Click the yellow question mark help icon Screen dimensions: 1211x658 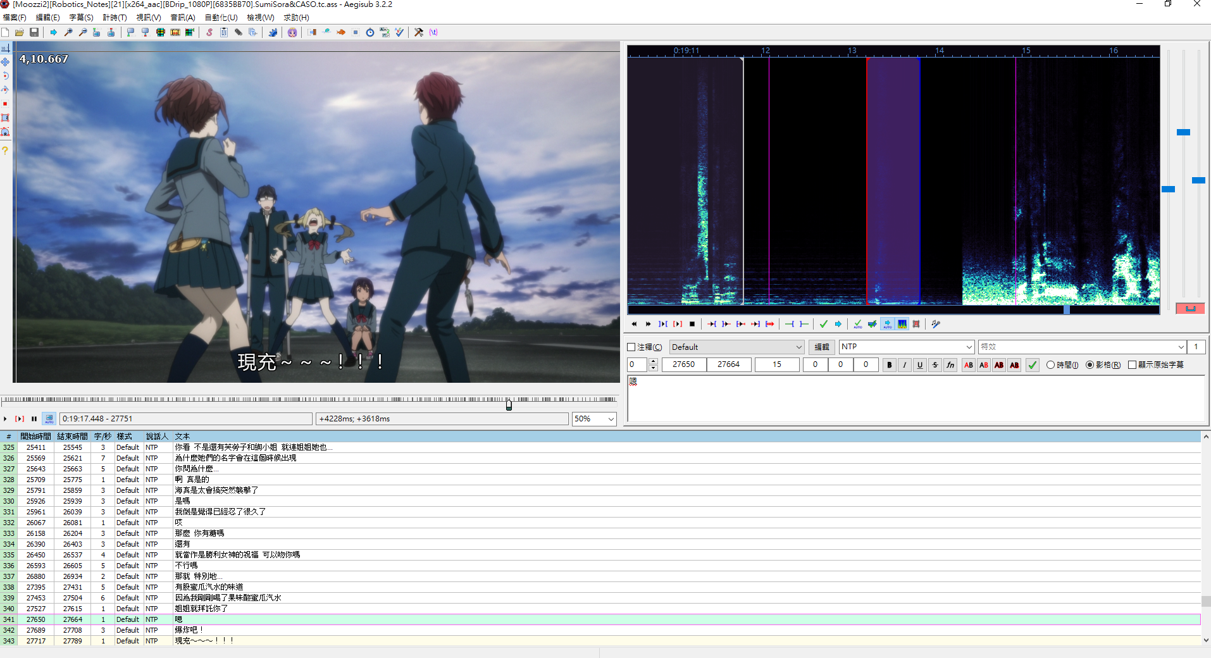(5, 151)
